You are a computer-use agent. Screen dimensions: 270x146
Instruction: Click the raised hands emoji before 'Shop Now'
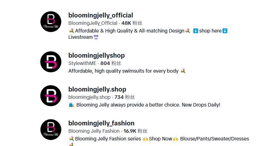pyautogui.click(x=145, y=139)
